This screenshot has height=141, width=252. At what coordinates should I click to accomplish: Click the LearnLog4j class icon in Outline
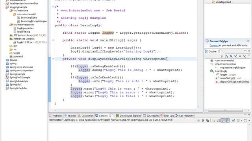(x=212, y=71)
